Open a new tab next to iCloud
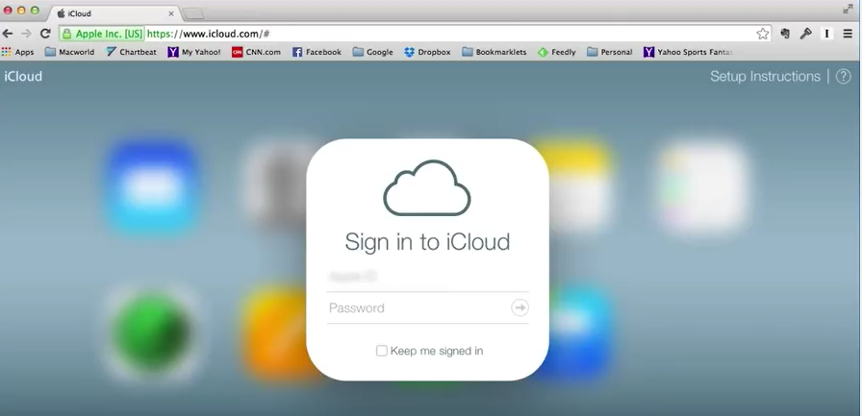This screenshot has height=416, width=862. (x=193, y=13)
